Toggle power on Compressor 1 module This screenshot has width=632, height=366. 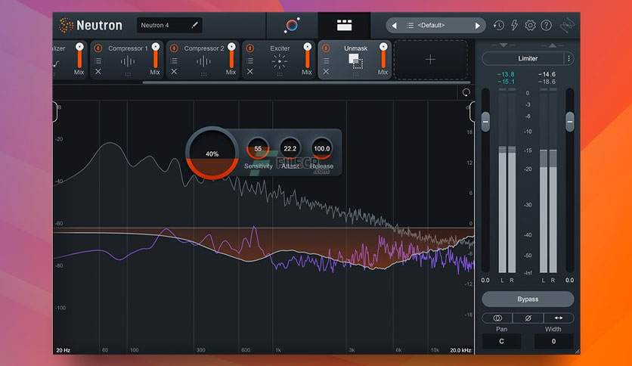[98, 48]
